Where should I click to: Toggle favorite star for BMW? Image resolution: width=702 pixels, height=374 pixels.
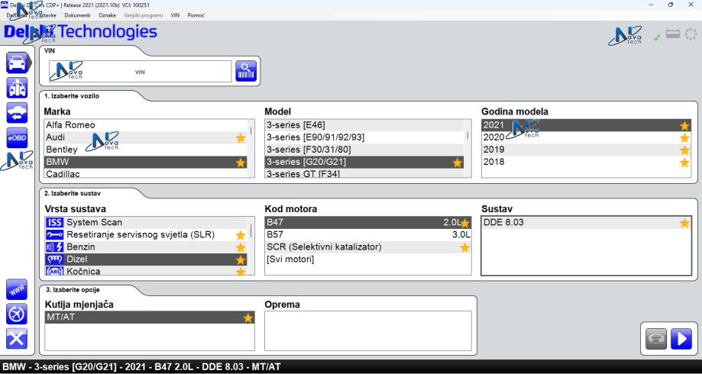click(241, 163)
